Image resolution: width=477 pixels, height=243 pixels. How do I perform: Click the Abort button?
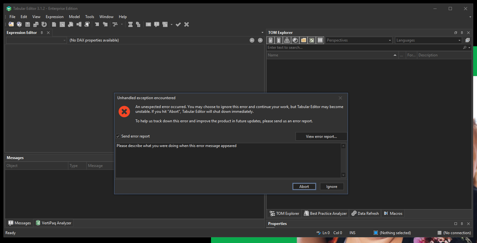(x=304, y=187)
